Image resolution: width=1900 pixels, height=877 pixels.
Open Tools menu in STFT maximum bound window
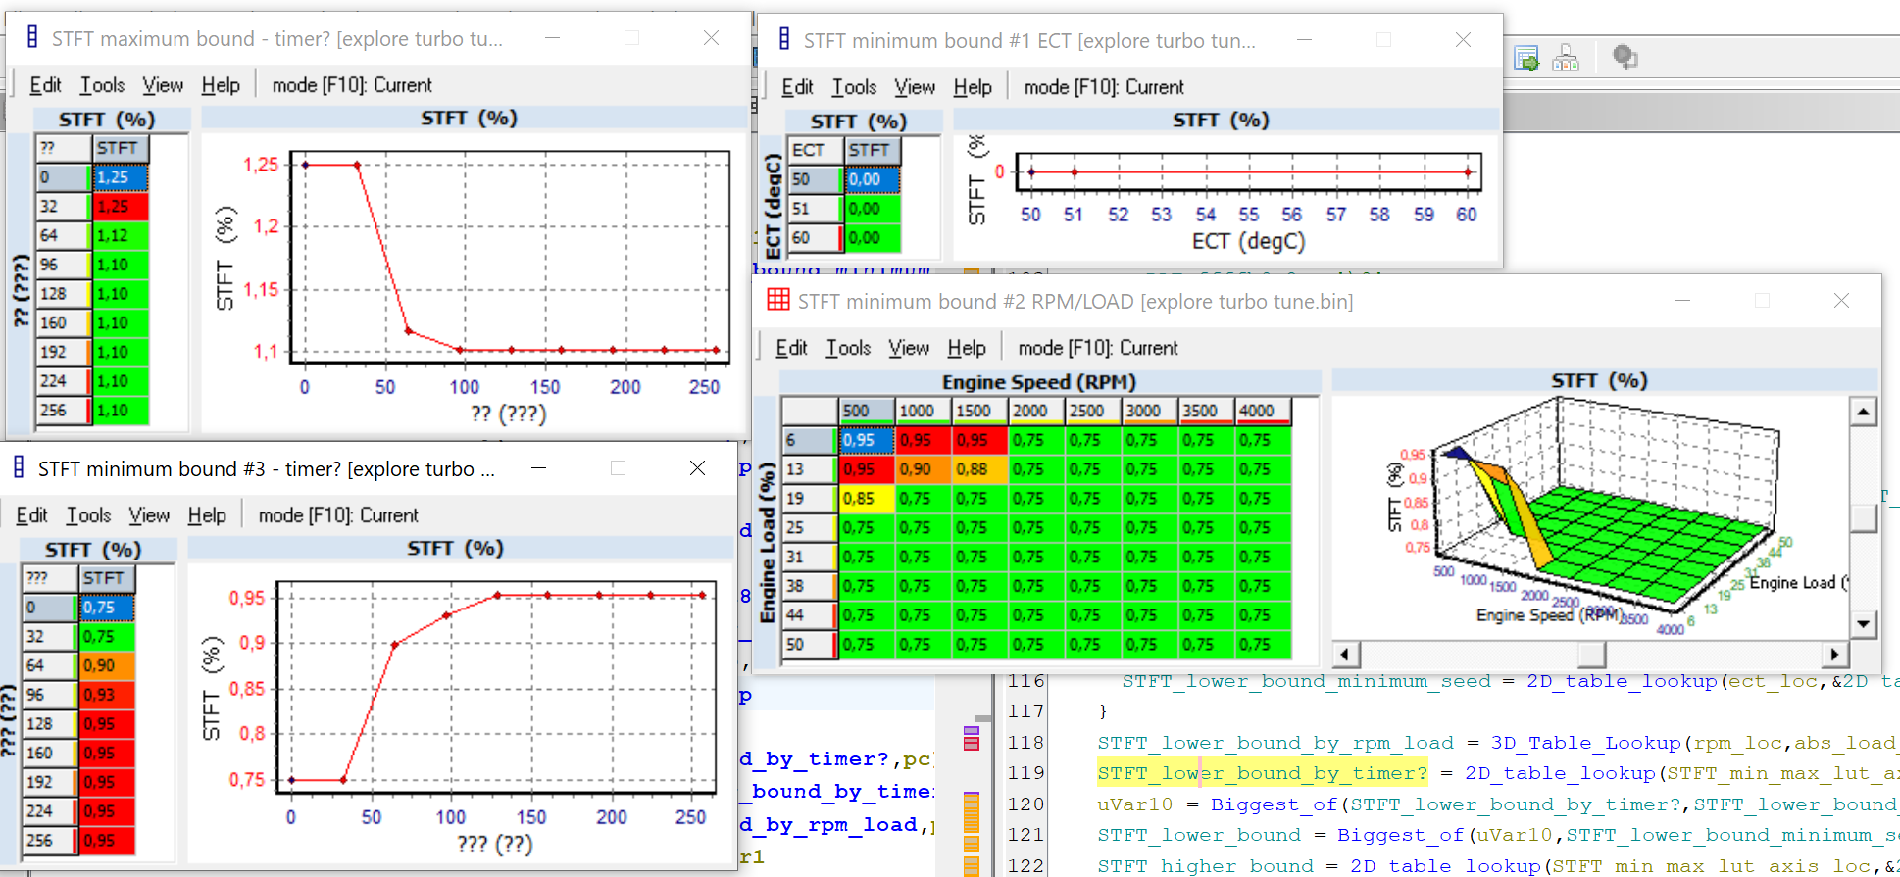[x=102, y=85]
